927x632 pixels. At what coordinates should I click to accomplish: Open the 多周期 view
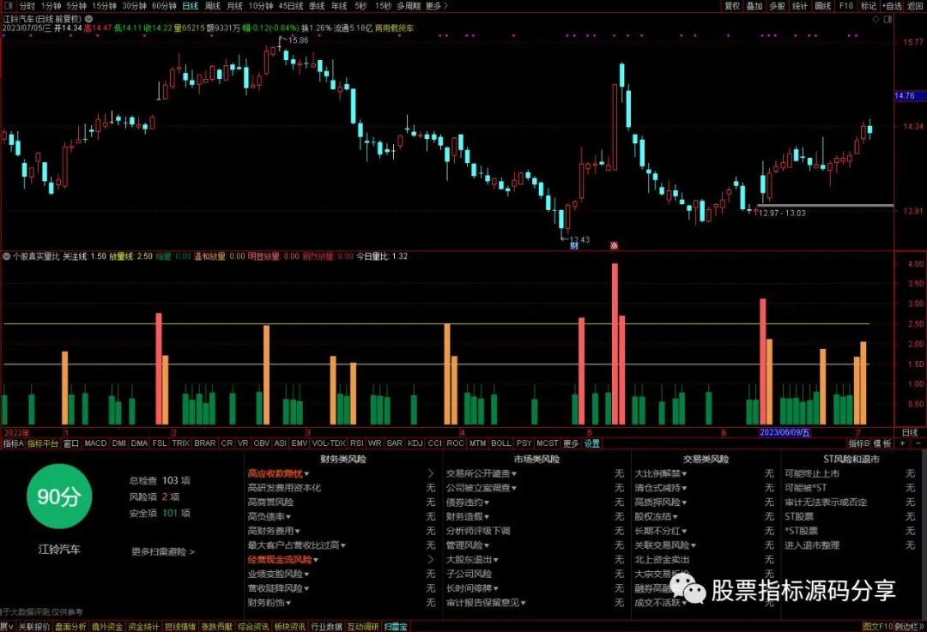pos(409,5)
